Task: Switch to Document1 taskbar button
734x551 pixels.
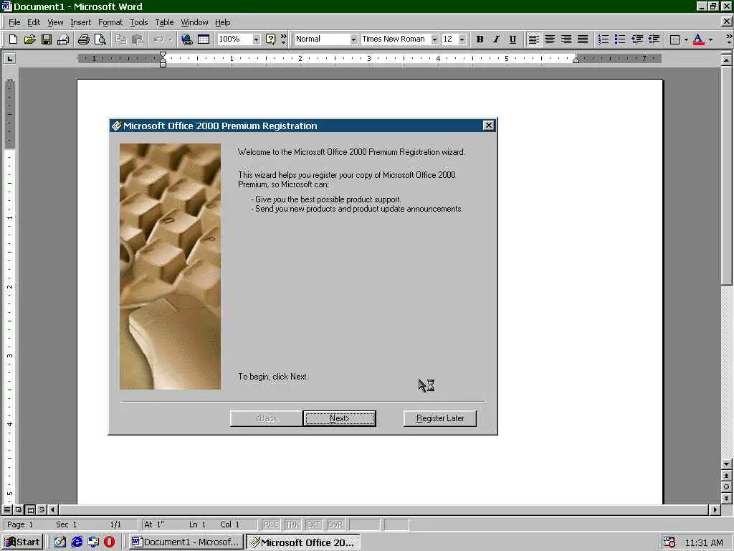Action: click(186, 542)
